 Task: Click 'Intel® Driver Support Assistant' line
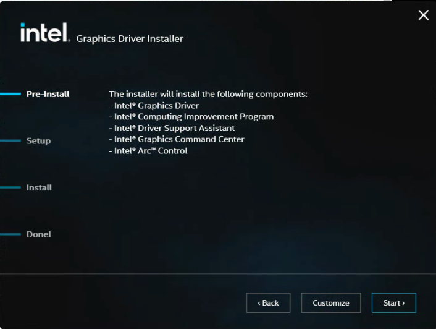tap(172, 128)
